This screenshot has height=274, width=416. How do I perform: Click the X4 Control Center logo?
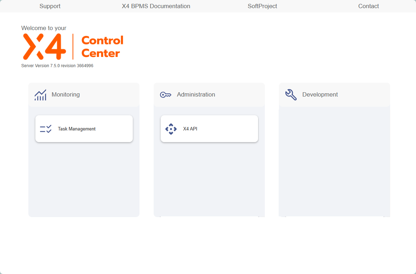tap(73, 47)
